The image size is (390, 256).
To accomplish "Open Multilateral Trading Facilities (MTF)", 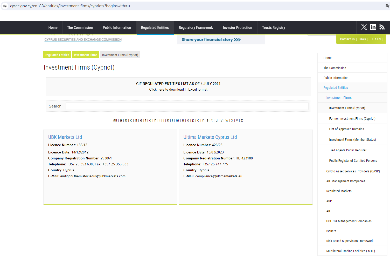I will (352, 251).
